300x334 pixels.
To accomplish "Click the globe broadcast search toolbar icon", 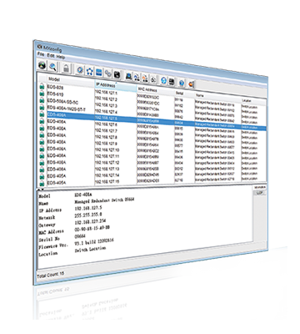I will tap(42, 65).
